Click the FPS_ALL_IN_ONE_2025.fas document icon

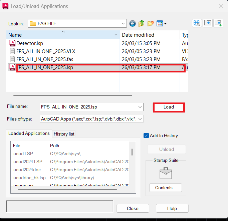[x=12, y=59]
